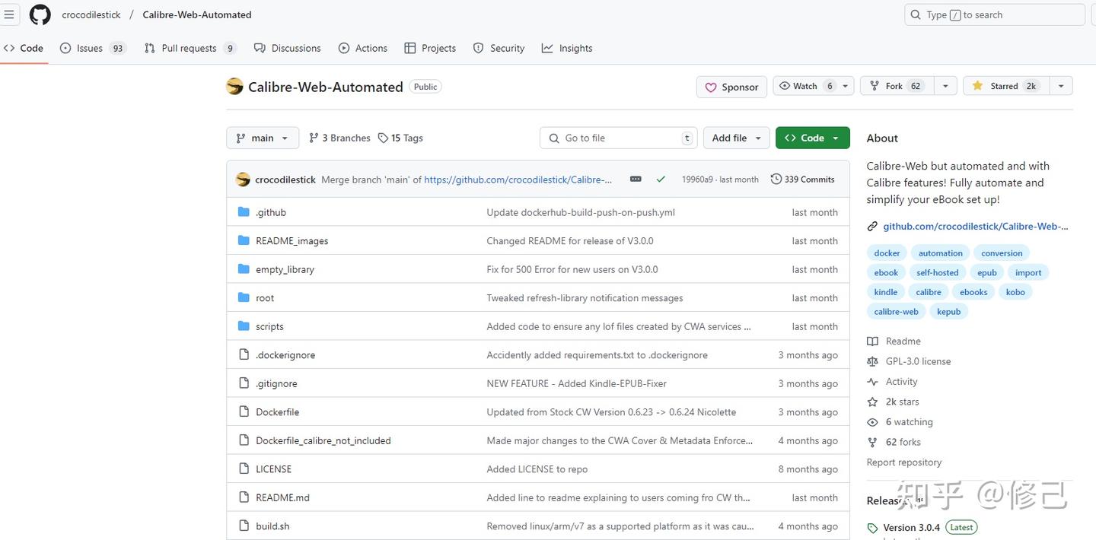Click the Sponsor heart button
The height and width of the screenshot is (540, 1096).
pyautogui.click(x=731, y=87)
